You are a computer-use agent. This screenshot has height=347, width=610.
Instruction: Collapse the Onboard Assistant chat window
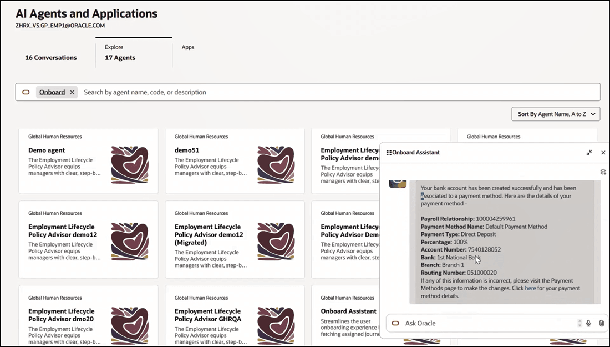click(x=589, y=153)
